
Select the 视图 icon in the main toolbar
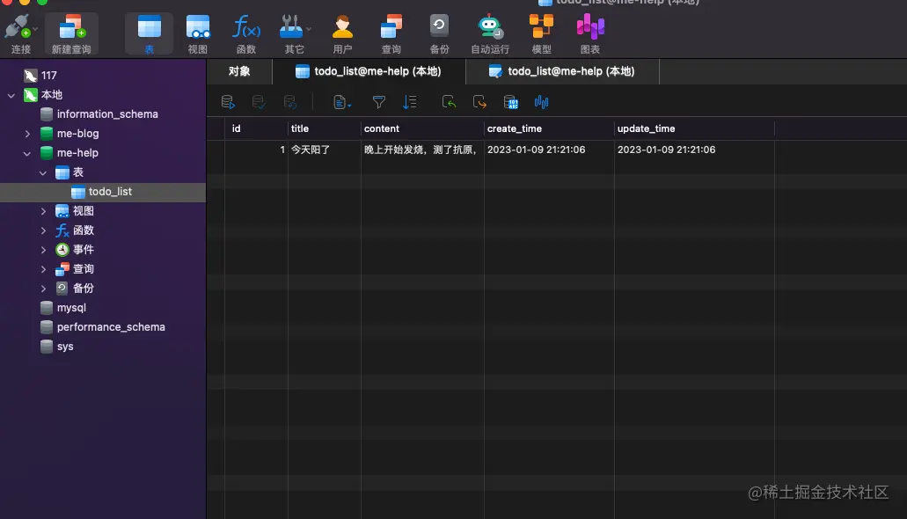pyautogui.click(x=198, y=34)
